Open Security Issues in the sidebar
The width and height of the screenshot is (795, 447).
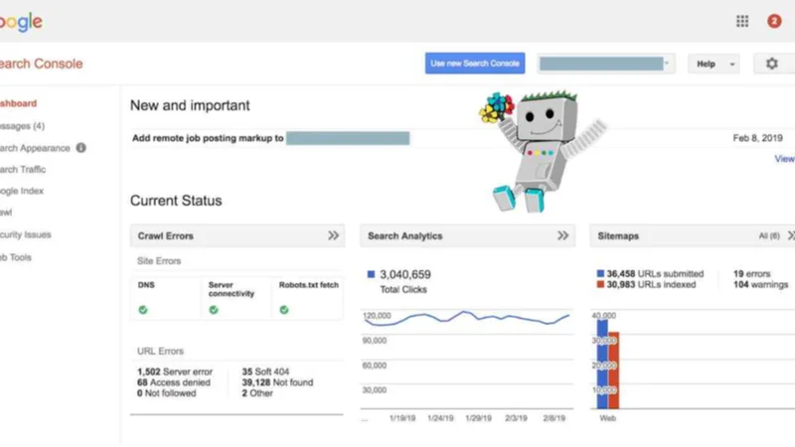26,234
